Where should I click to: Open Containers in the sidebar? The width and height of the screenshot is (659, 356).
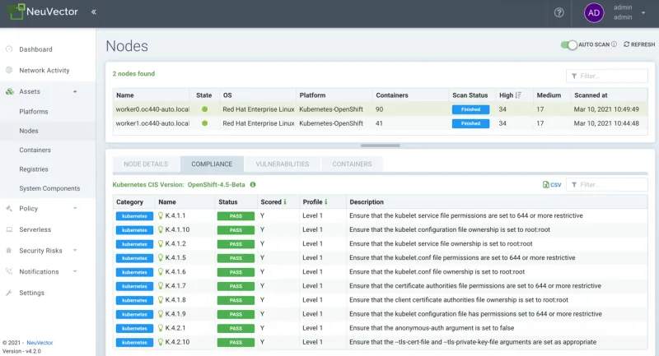(x=35, y=150)
